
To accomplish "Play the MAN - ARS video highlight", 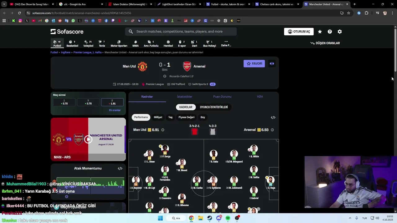I will click(x=88, y=139).
